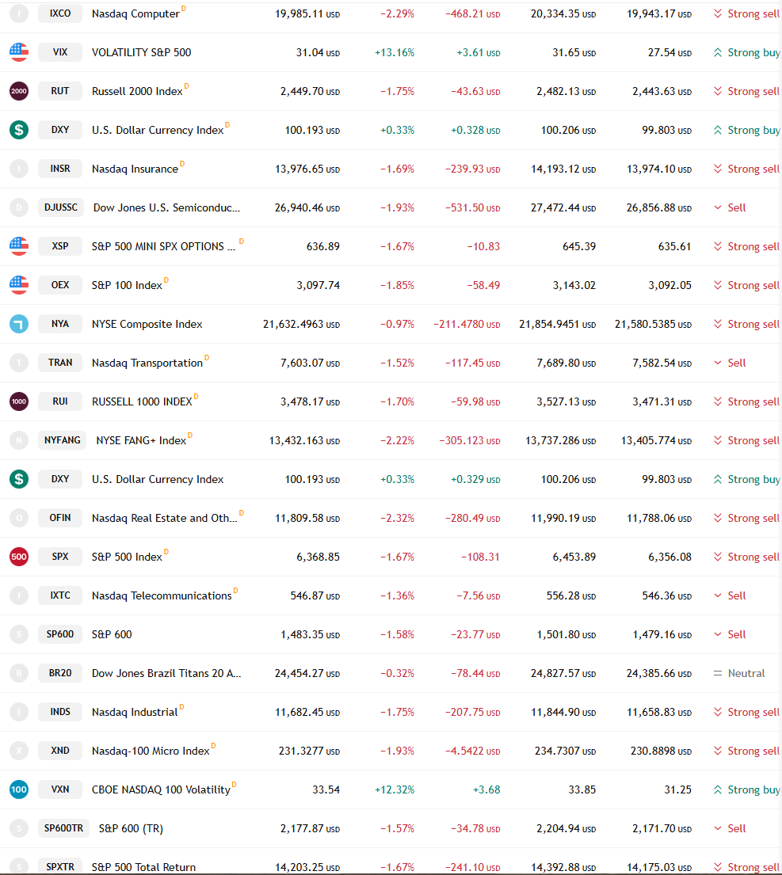Open the VIX ticker badge
Viewport: 782px width, 875px height.
point(60,52)
